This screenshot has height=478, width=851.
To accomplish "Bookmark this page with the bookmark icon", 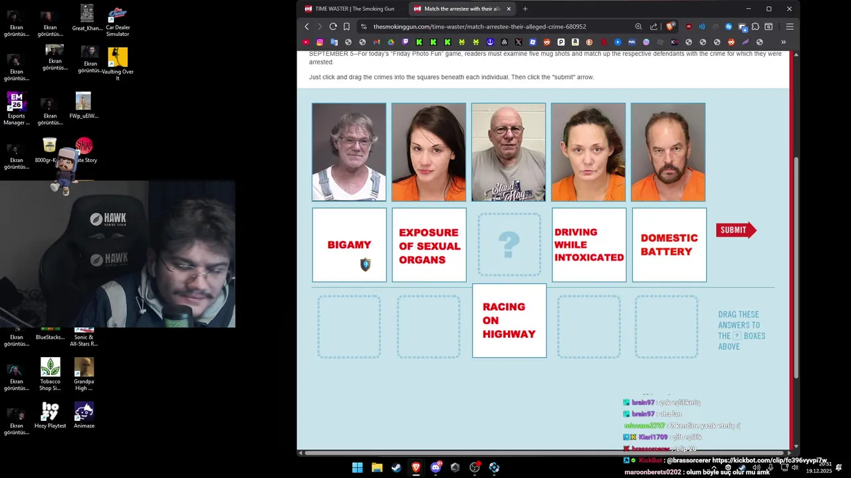I will [x=346, y=27].
